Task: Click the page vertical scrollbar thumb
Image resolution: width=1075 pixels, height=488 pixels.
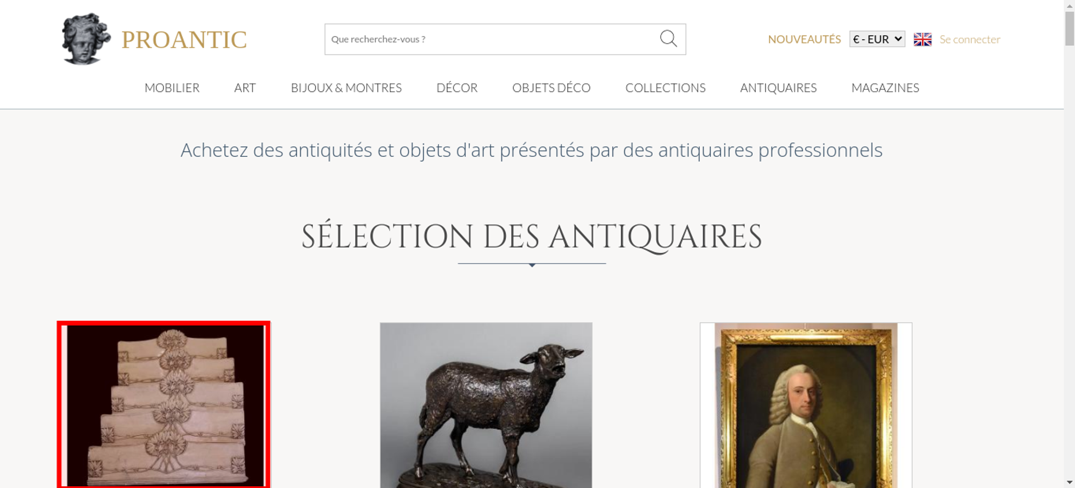Action: pos(1070,28)
